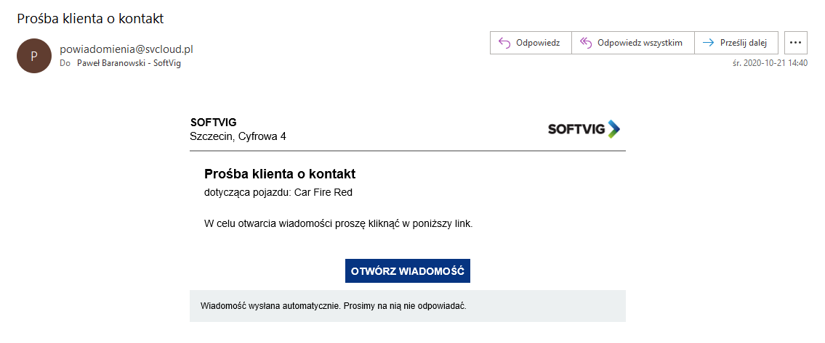
Task: Click the bold heading inside the email body
Action: 280,174
